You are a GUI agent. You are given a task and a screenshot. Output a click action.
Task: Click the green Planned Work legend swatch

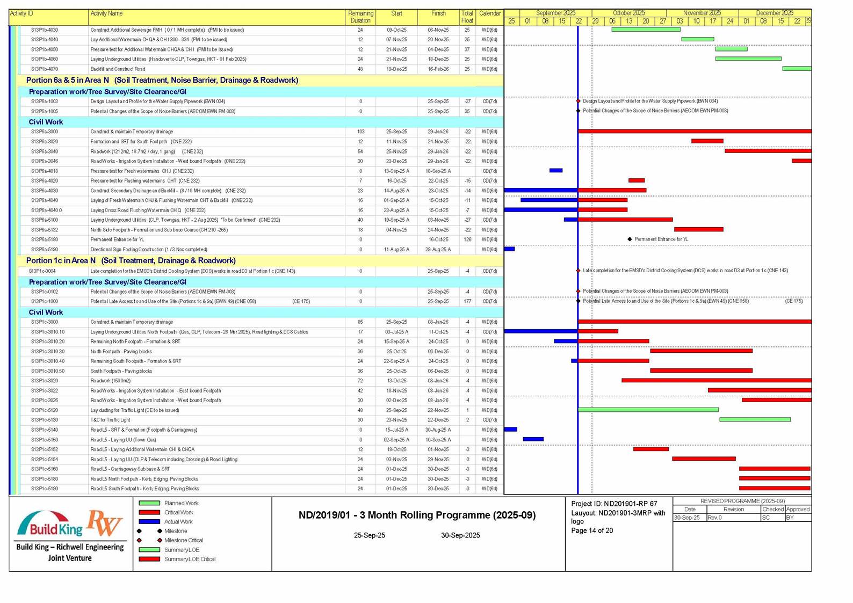149,503
